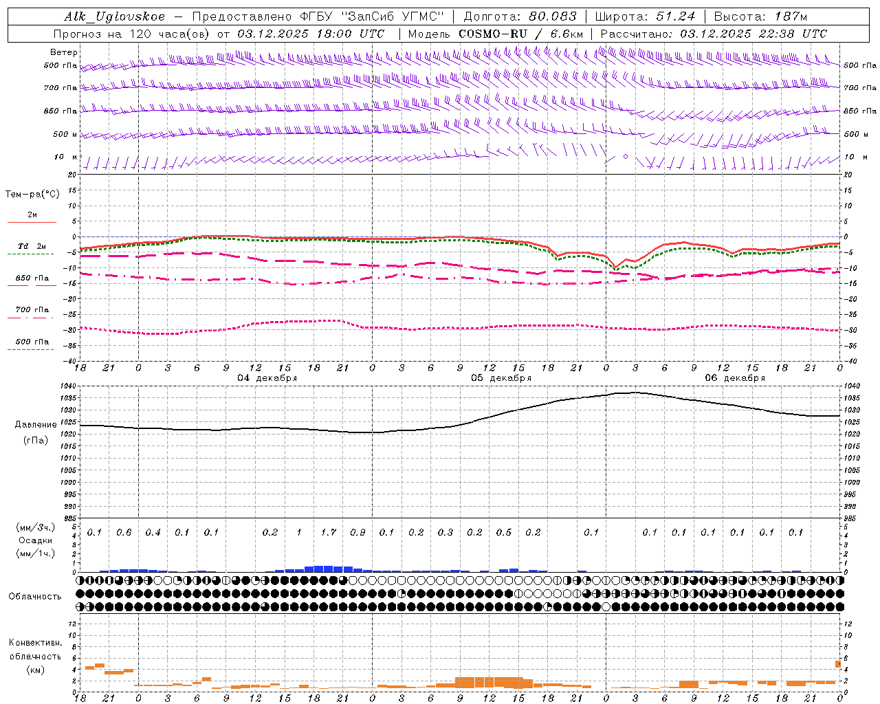
Task: Click the right-side 700 гПа wind level label
Action: pyautogui.click(x=860, y=88)
